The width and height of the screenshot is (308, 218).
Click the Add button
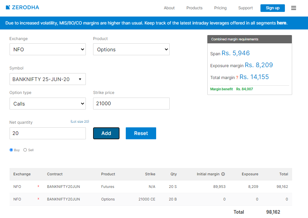coord(106,133)
